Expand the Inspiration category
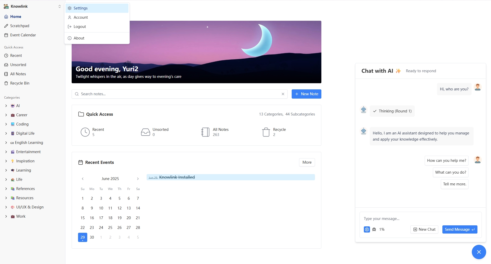The image size is (491, 264). point(6,161)
